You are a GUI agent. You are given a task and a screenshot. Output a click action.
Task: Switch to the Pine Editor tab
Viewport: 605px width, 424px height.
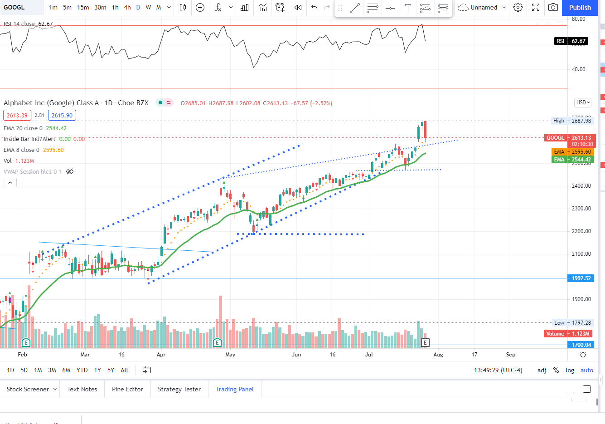[x=127, y=389]
